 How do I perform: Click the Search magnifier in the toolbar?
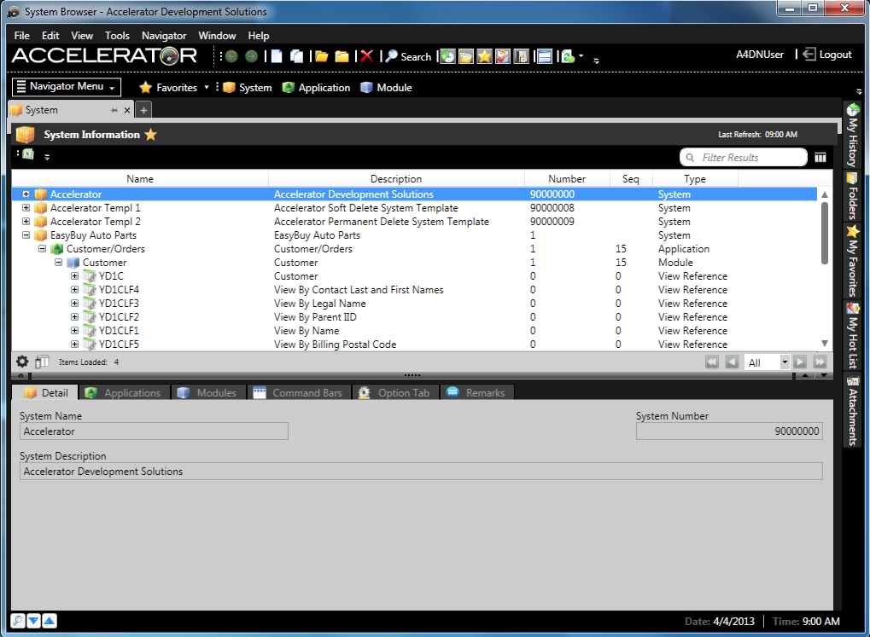tap(408, 56)
